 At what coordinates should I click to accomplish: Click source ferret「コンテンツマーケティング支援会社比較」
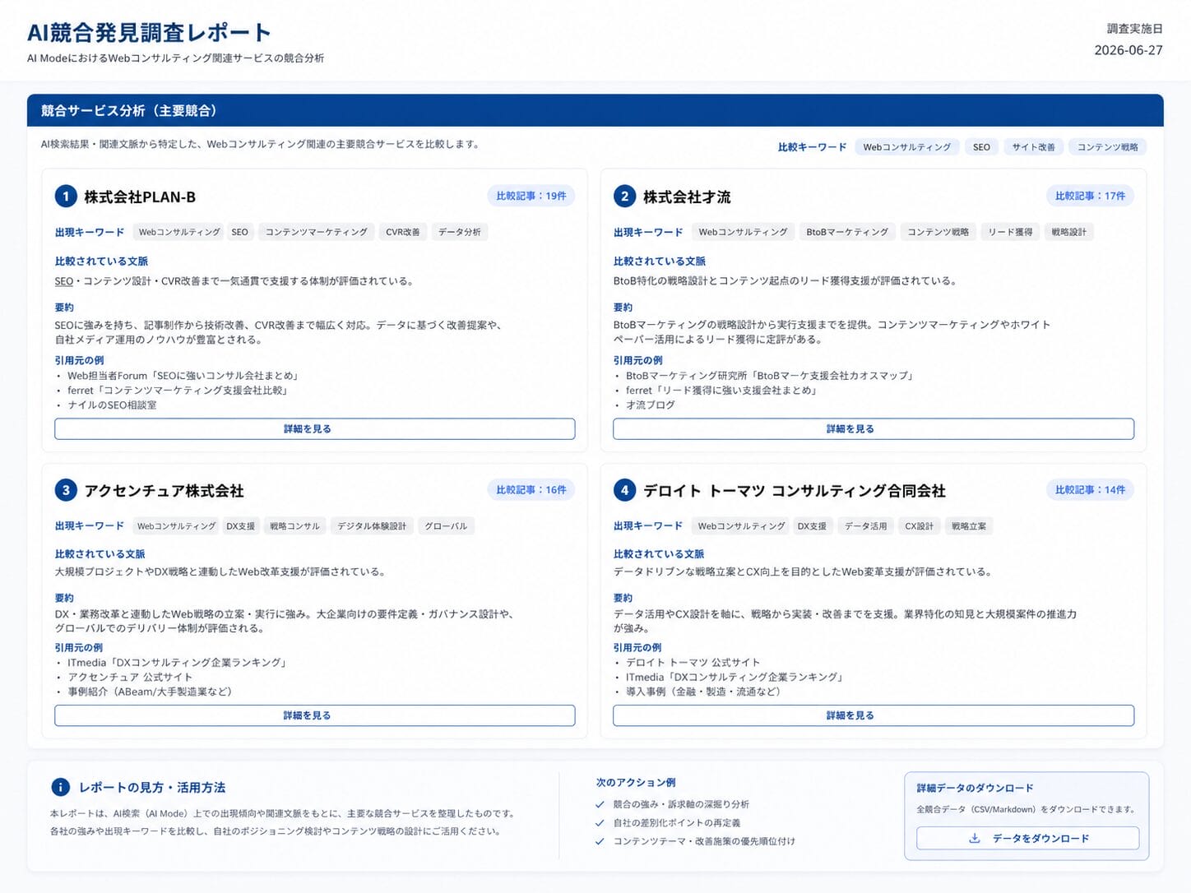[178, 391]
